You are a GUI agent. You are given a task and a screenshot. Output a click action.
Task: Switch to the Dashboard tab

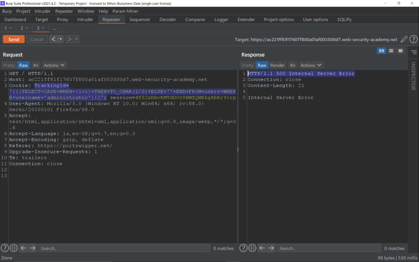15,20
